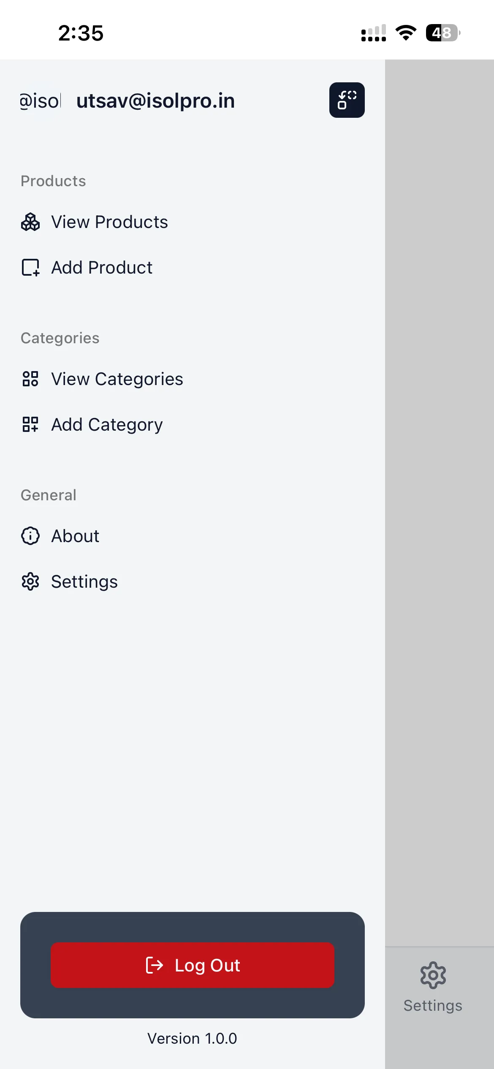Open View Products menu item
494x1069 pixels.
[109, 222]
